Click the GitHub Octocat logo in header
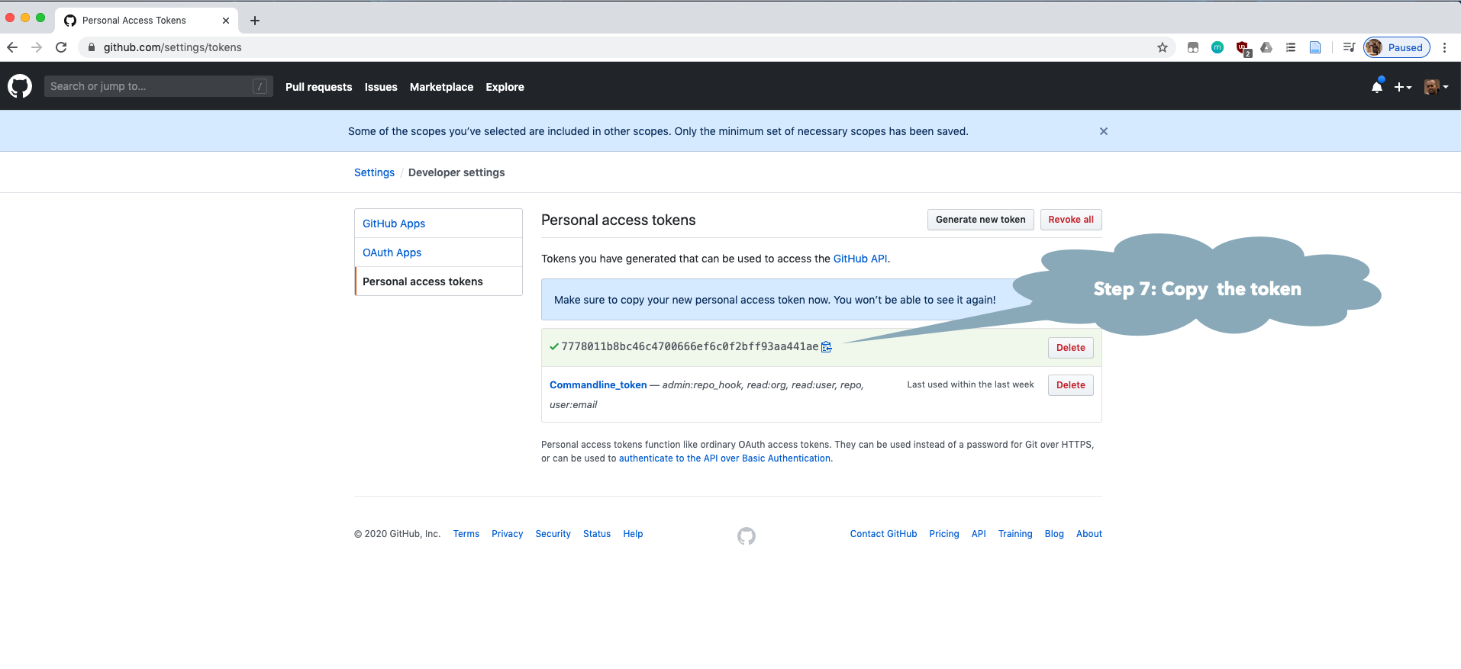The width and height of the screenshot is (1461, 669). 20,86
